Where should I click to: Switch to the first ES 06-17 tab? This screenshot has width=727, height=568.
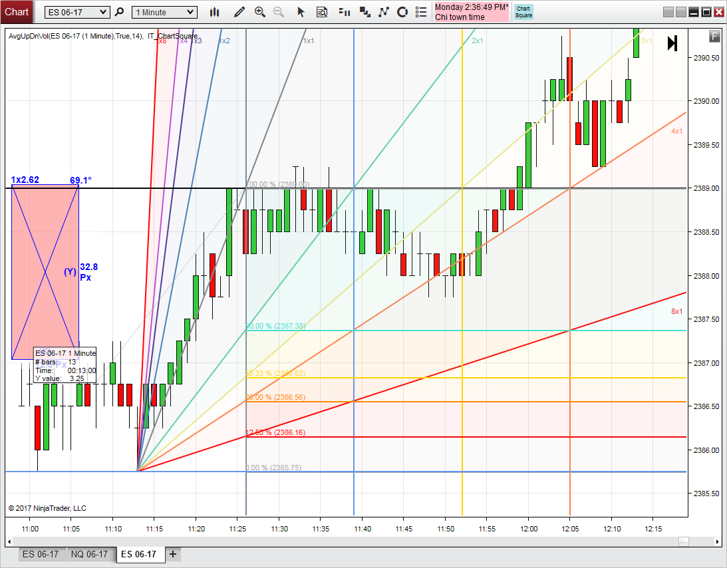tap(41, 554)
